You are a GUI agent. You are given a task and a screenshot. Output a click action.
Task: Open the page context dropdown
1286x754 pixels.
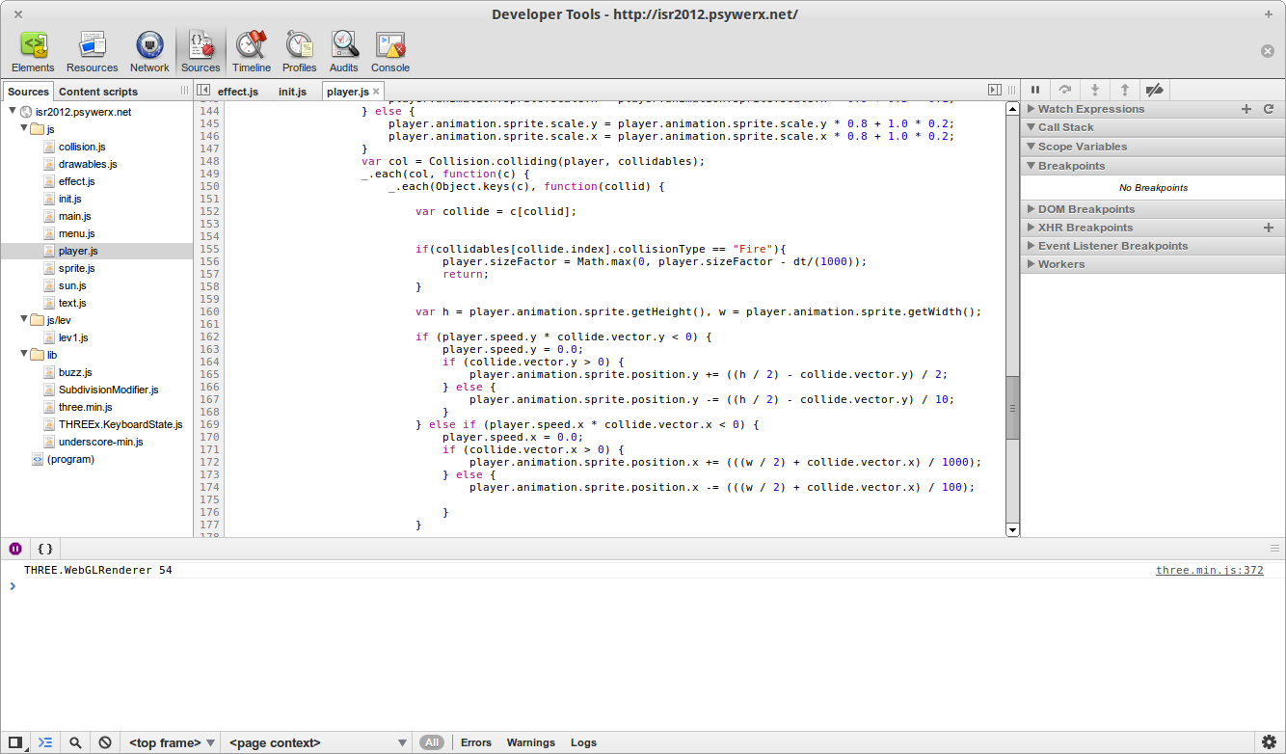[317, 742]
